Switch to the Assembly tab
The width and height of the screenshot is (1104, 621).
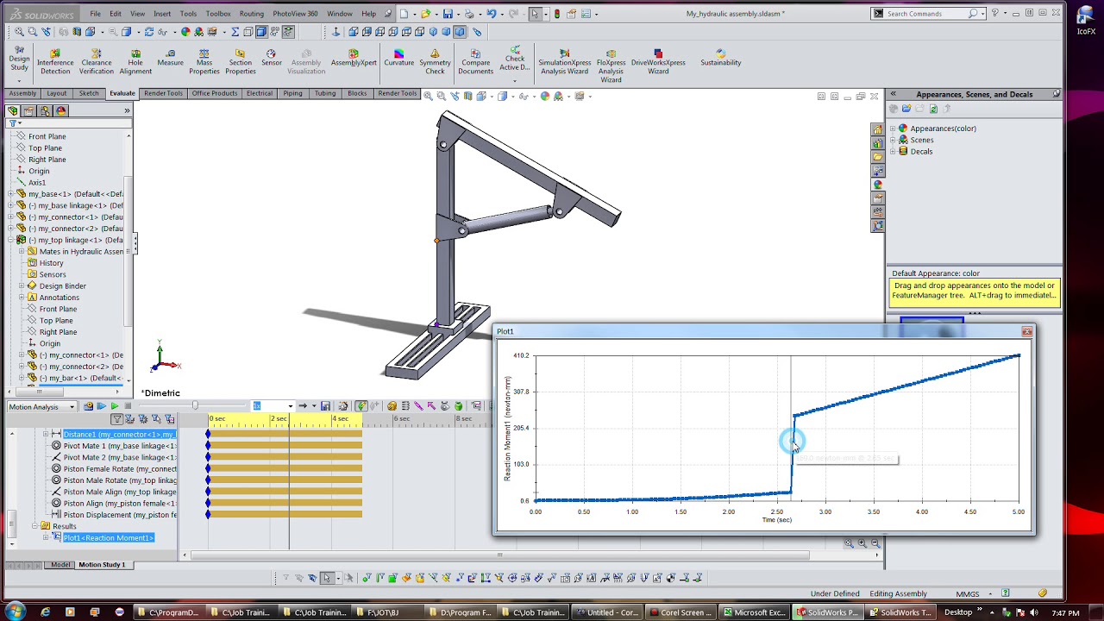pos(22,93)
